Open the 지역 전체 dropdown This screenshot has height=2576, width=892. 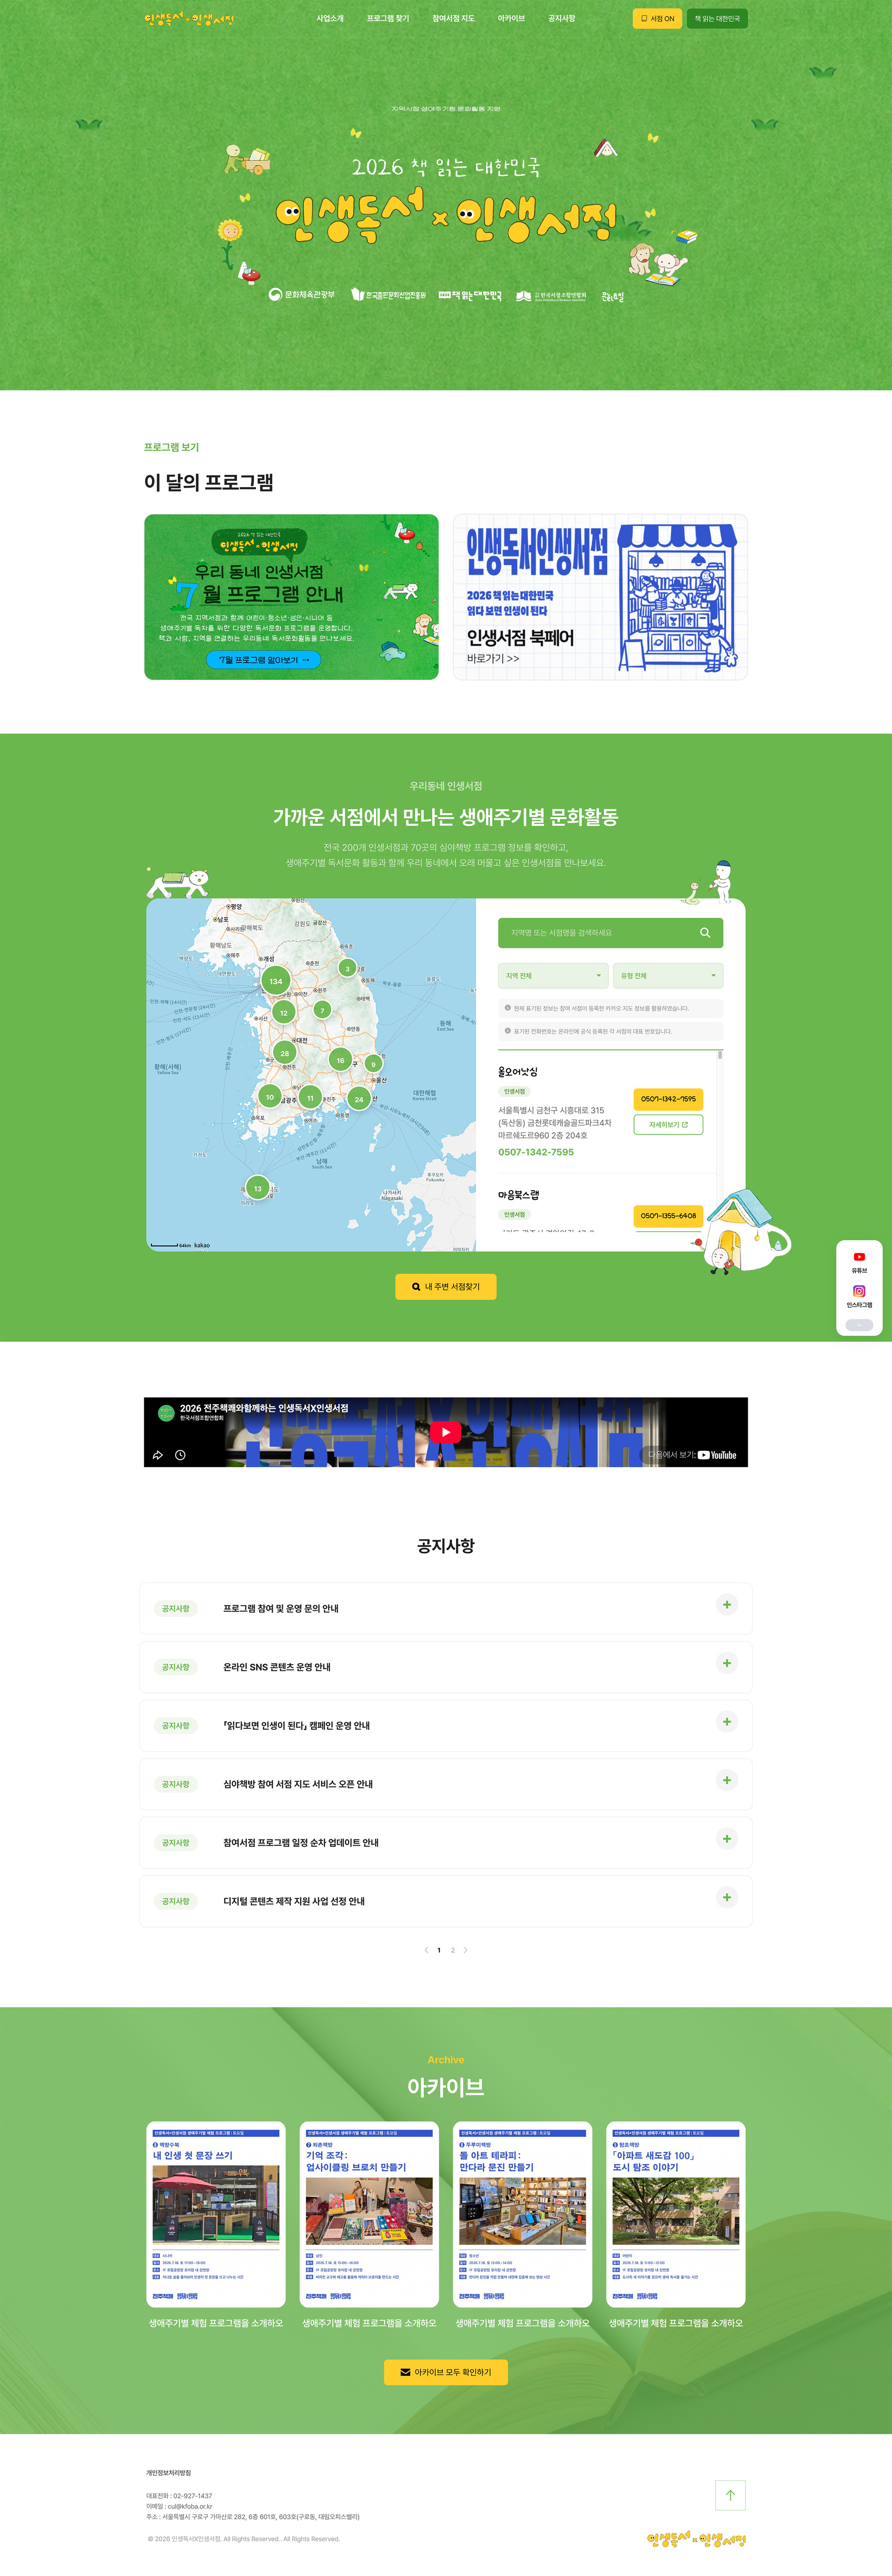point(553,976)
